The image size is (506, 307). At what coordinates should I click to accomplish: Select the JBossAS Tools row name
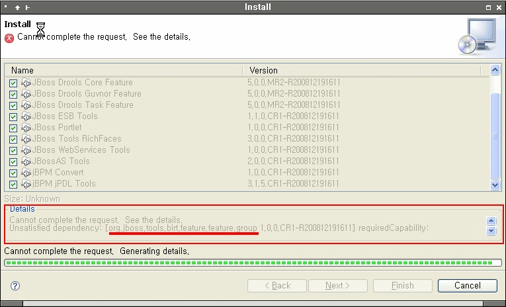click(x=61, y=161)
